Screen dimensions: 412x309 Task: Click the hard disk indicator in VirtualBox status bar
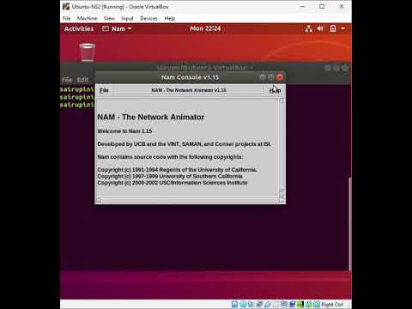pyautogui.click(x=234, y=305)
